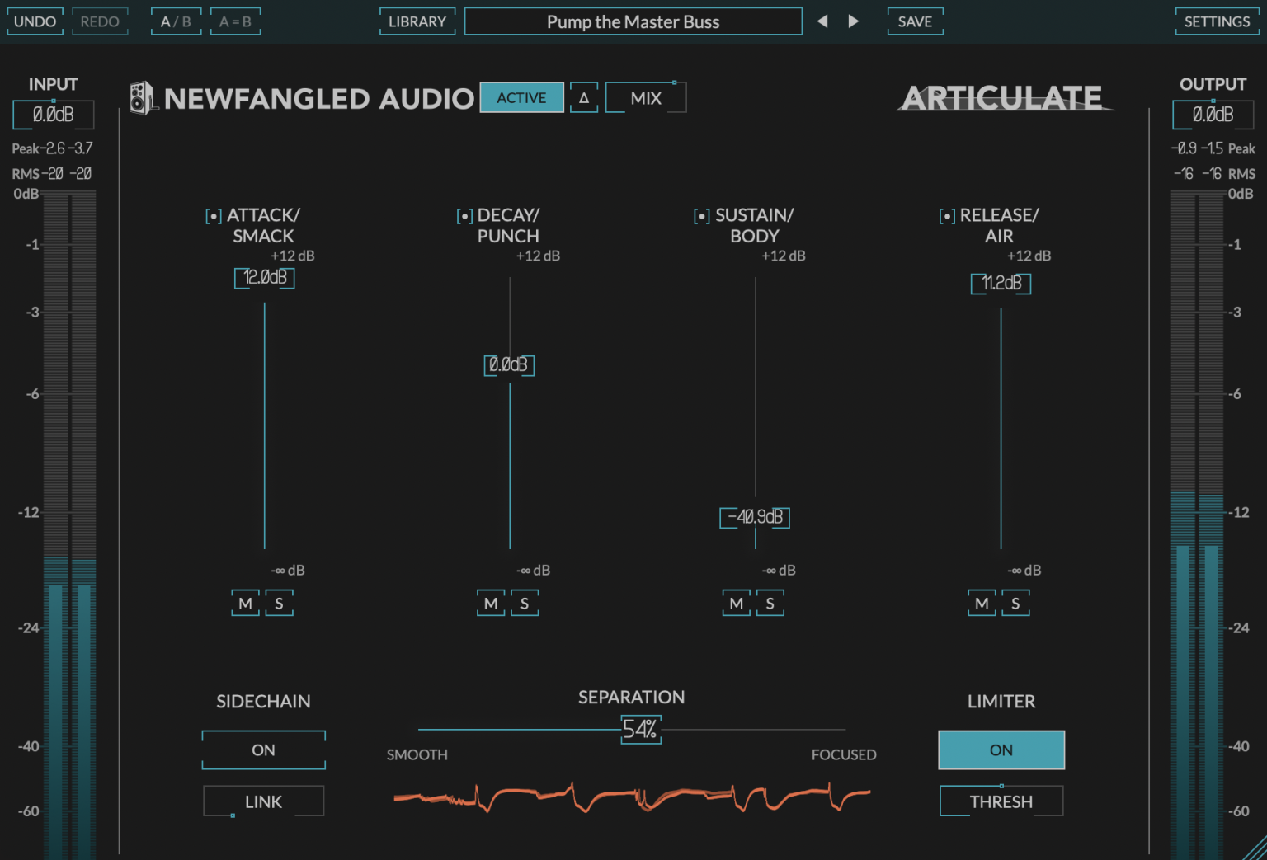Image resolution: width=1267 pixels, height=860 pixels.
Task: Switch to the A / B comparison
Action: pyautogui.click(x=176, y=21)
